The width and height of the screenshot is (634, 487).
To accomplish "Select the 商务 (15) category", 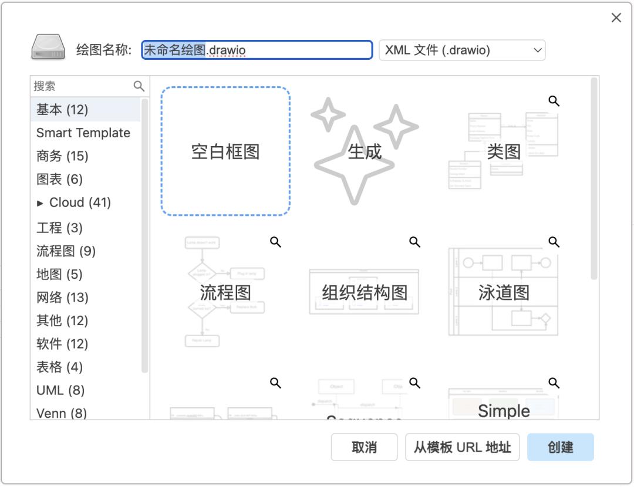I will (x=85, y=156).
